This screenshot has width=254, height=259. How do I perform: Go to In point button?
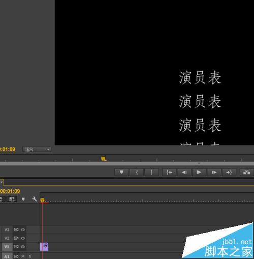[x=169, y=172]
